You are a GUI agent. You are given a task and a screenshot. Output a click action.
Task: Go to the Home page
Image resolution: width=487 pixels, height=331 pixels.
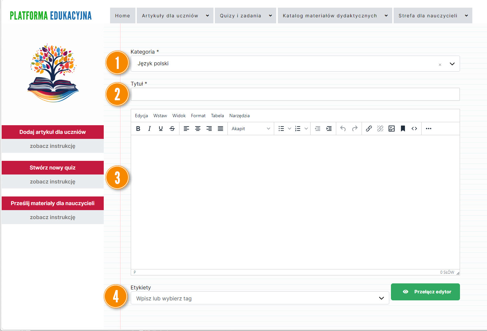tap(123, 15)
